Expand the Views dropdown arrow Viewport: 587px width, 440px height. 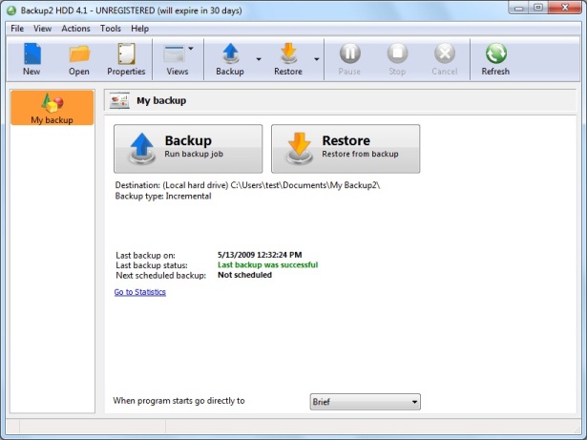click(191, 49)
